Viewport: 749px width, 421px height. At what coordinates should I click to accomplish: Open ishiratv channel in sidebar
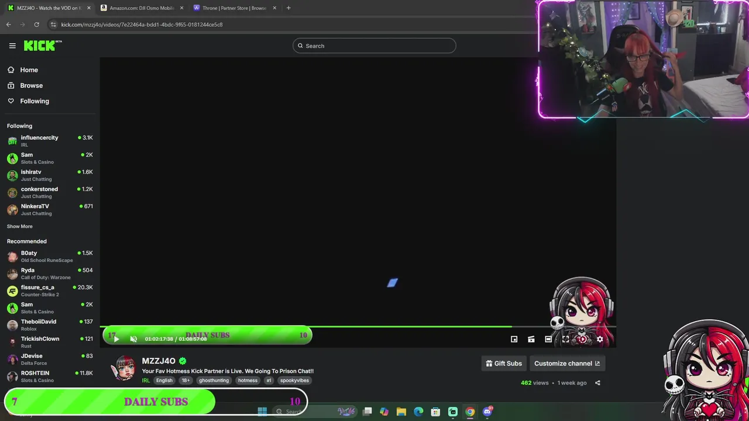pos(50,175)
